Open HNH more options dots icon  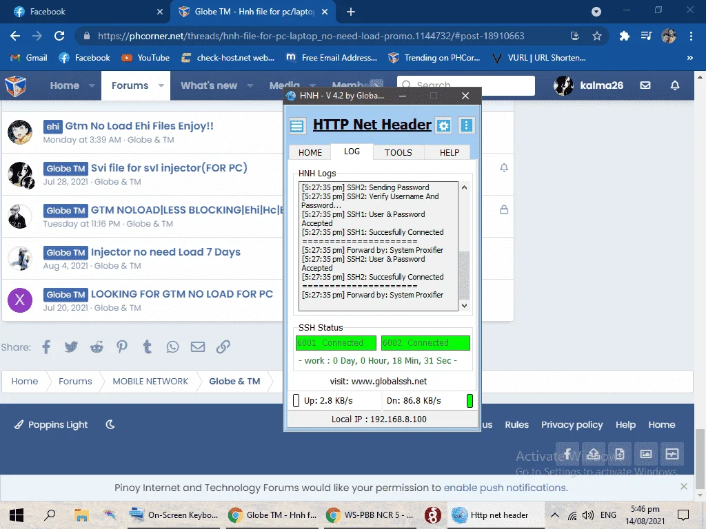click(467, 125)
